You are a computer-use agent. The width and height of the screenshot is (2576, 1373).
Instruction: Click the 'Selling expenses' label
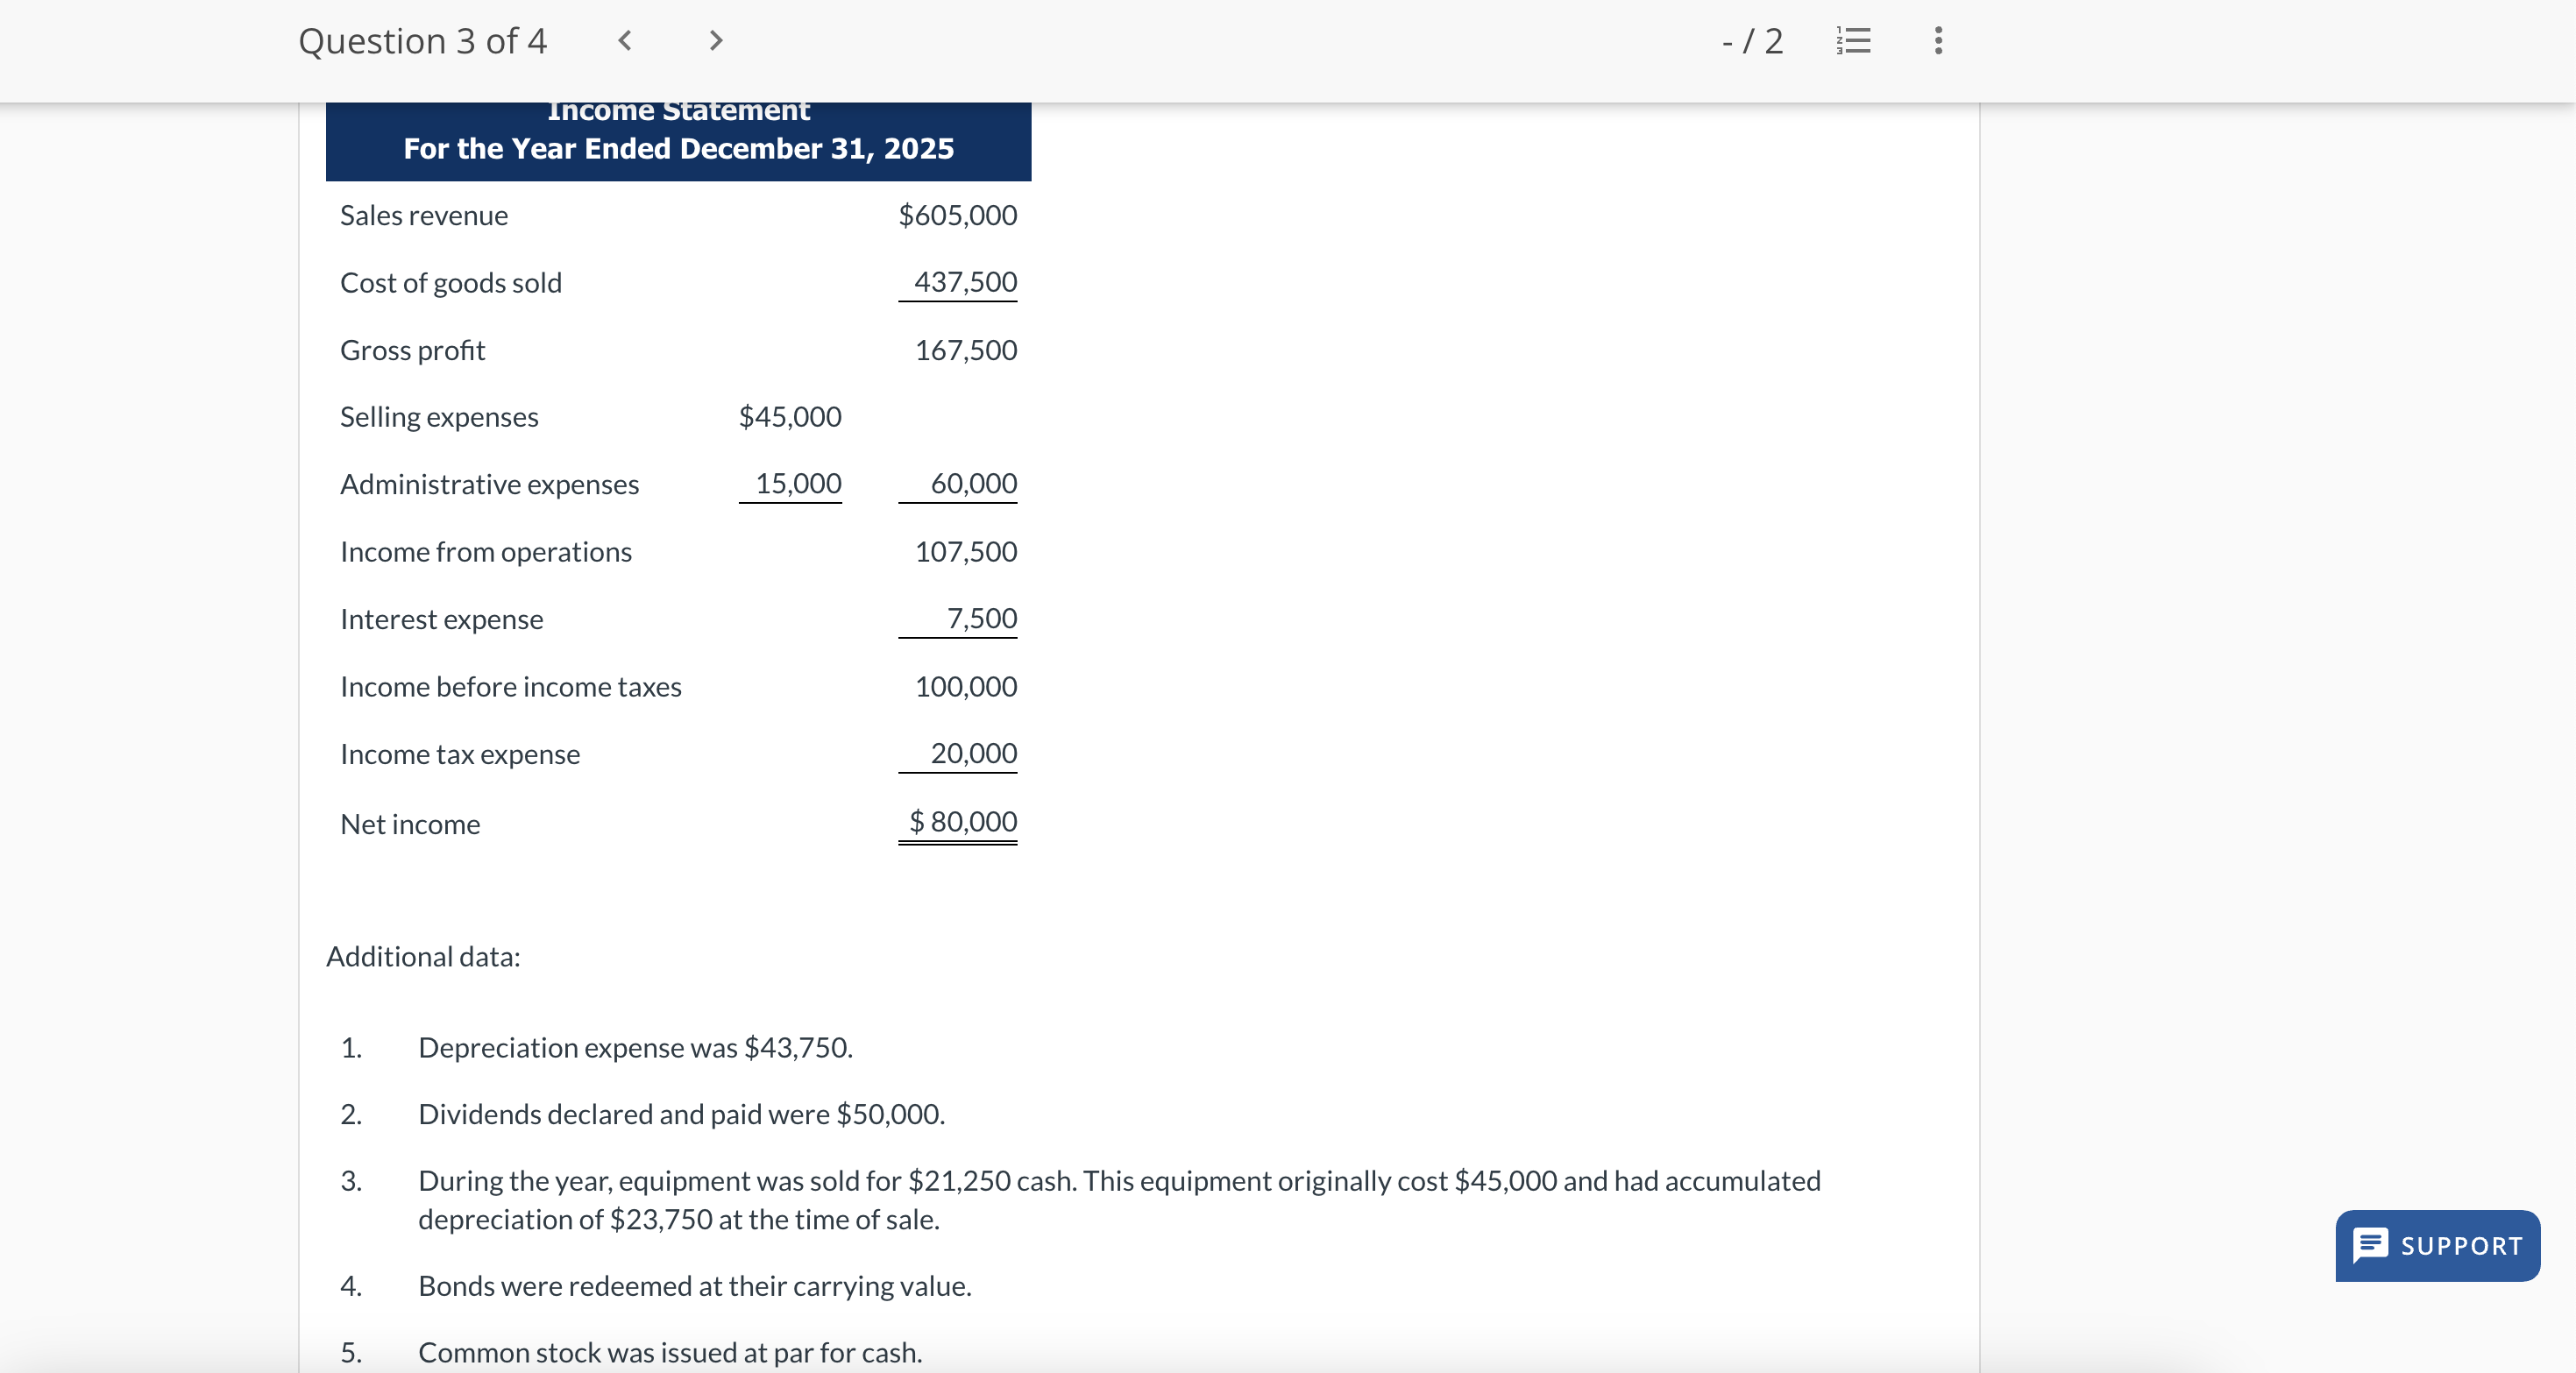439,417
